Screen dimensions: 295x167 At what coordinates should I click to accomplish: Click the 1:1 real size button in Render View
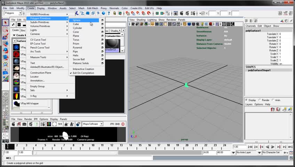point(60,124)
